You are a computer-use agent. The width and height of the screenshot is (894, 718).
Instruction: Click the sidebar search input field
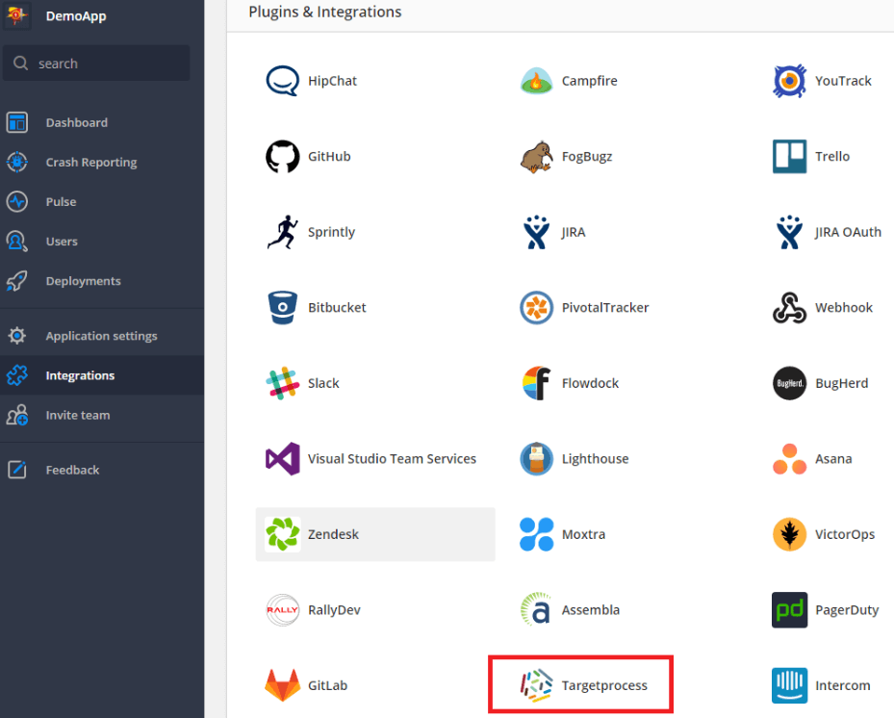pos(106,64)
